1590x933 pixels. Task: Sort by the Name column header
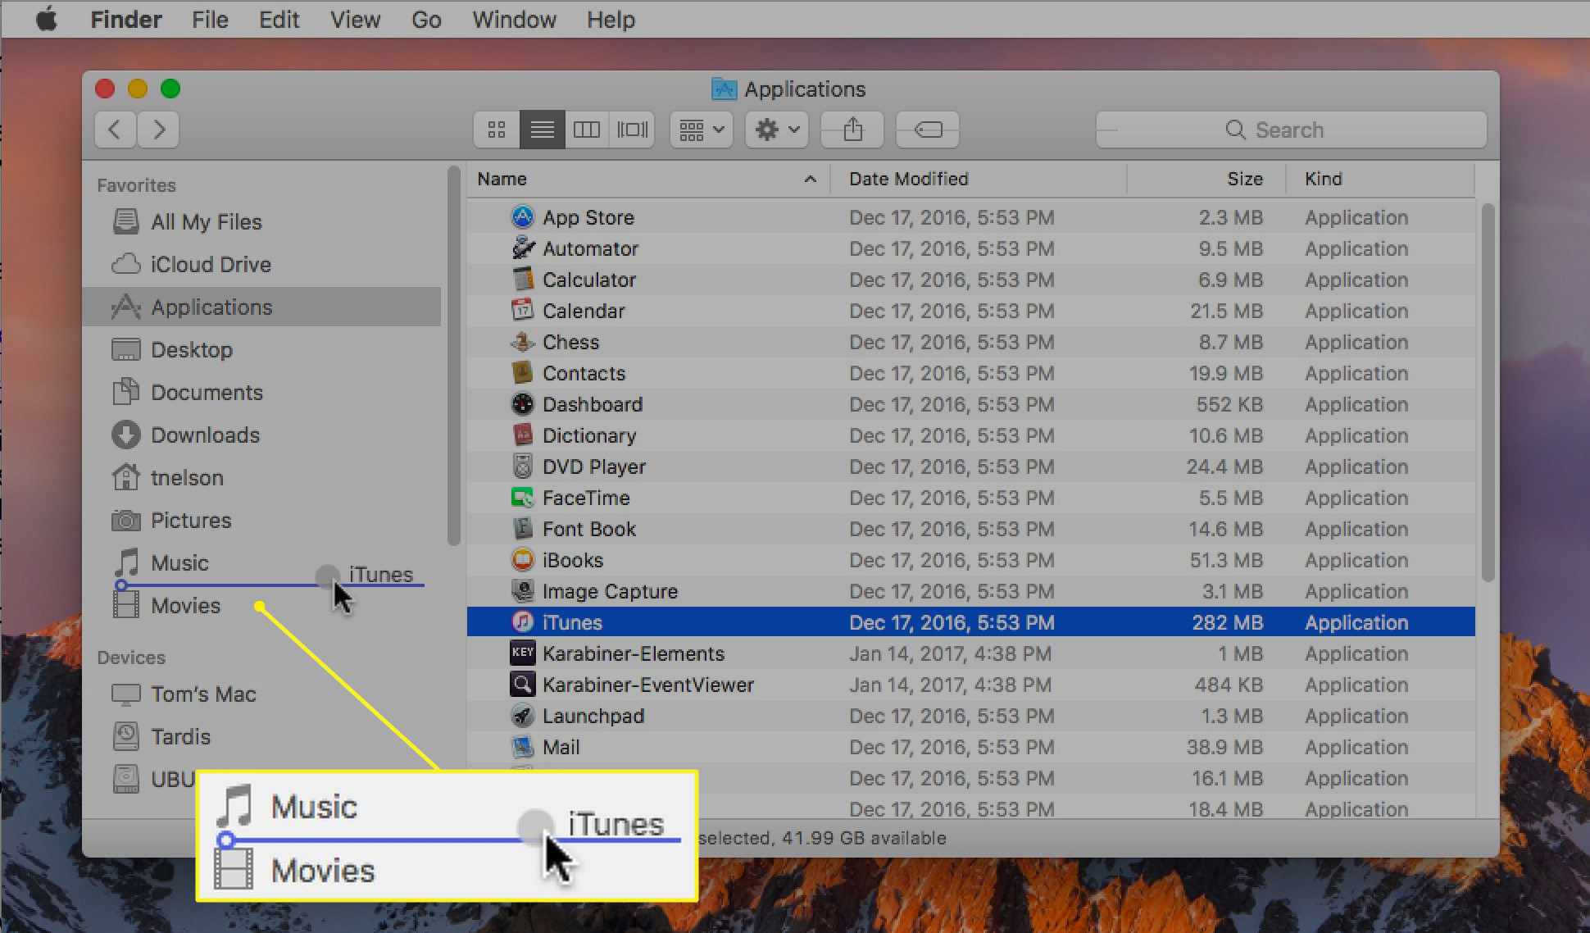(648, 179)
